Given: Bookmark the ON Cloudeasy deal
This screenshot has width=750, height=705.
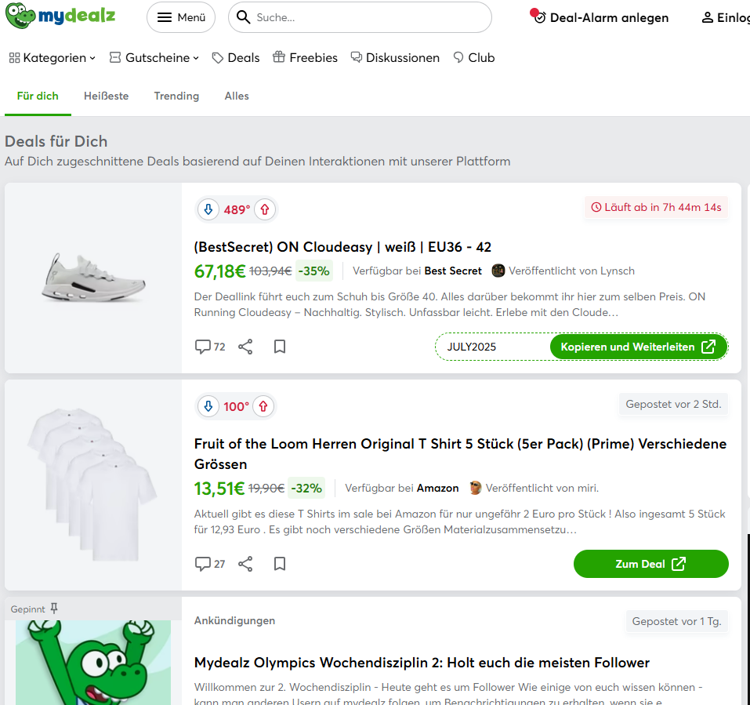Looking at the screenshot, I should (x=280, y=347).
